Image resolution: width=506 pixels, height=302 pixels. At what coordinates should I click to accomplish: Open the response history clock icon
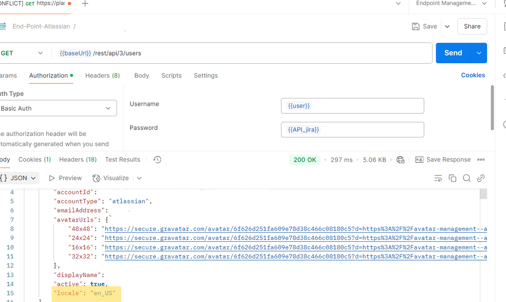point(157,159)
